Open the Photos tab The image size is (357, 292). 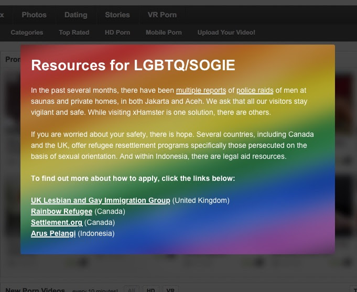[34, 15]
